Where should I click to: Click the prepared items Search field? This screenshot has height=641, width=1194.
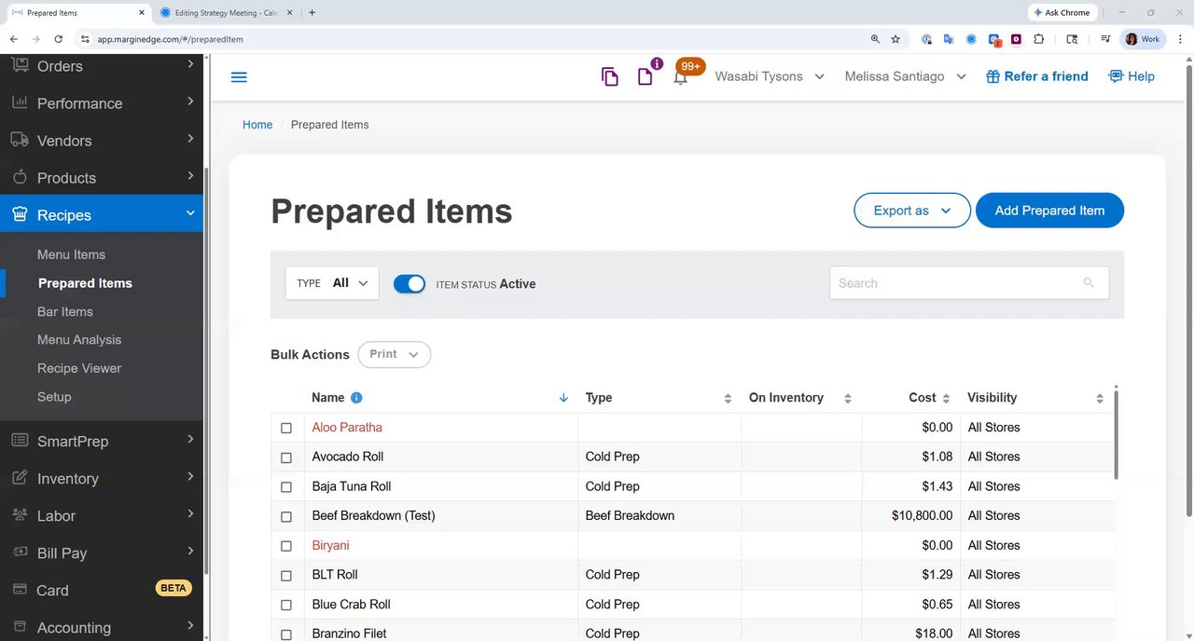[956, 283]
